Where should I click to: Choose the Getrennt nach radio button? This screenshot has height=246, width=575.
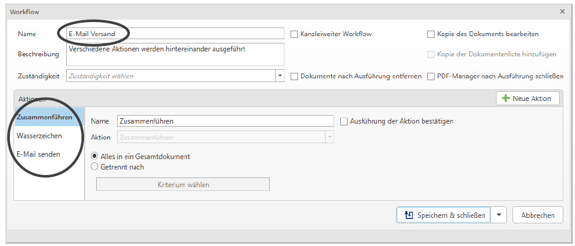pyautogui.click(x=94, y=166)
